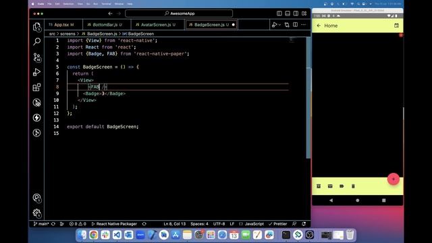This screenshot has width=432, height=243.
Task: Click the Prettier status item
Action: coord(277,224)
